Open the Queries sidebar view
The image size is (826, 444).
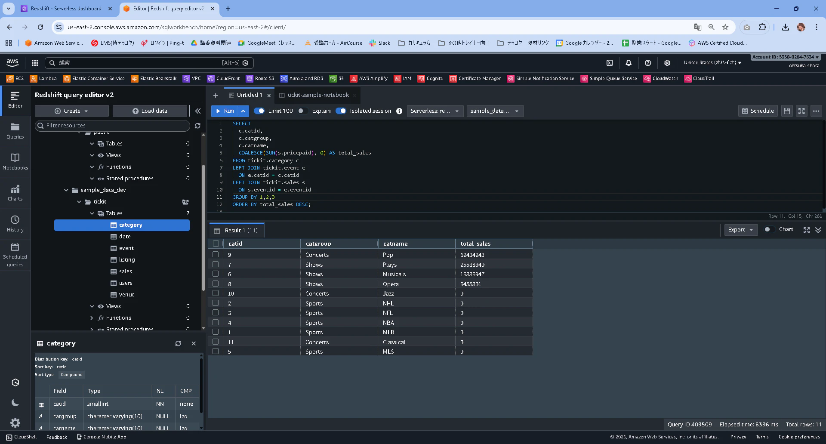point(15,131)
